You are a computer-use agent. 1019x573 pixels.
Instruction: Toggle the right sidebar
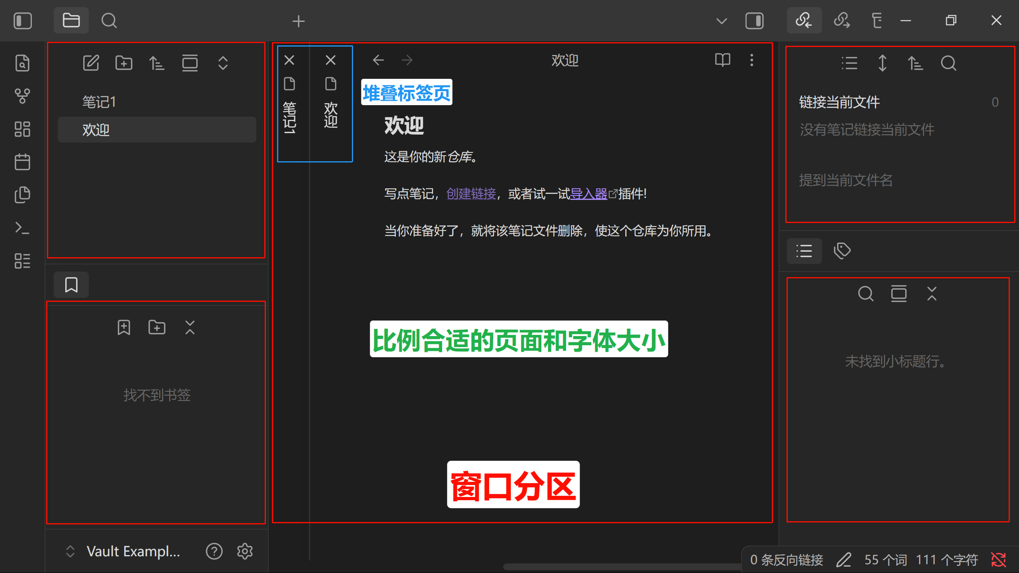point(754,21)
